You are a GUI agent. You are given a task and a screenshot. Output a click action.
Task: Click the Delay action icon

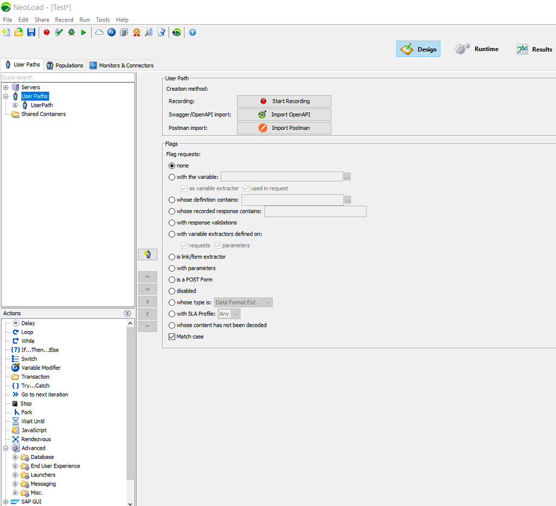pyautogui.click(x=16, y=323)
